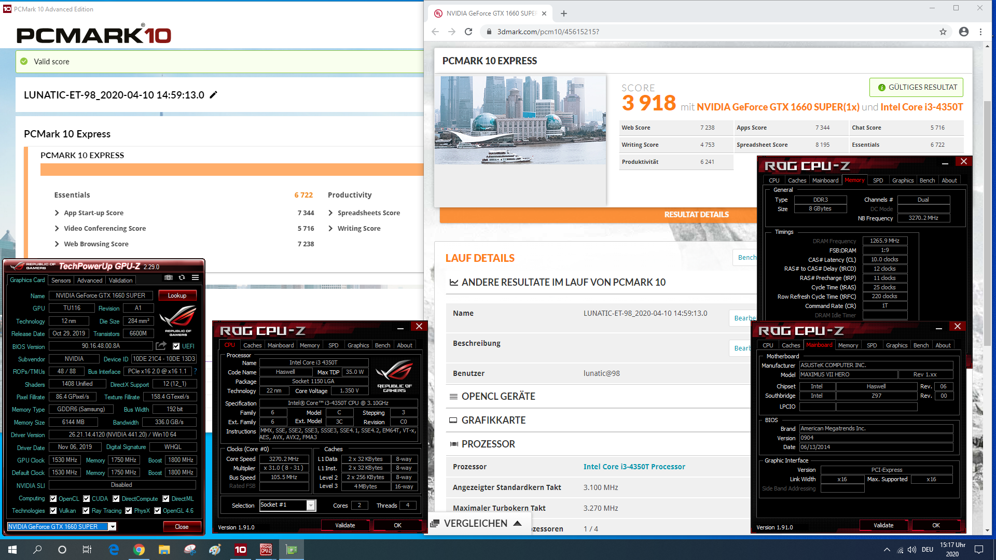The image size is (996, 560).
Task: Close the NVIDIA GeForce GTX 1660 SUPER tab
Action: pos(544,13)
